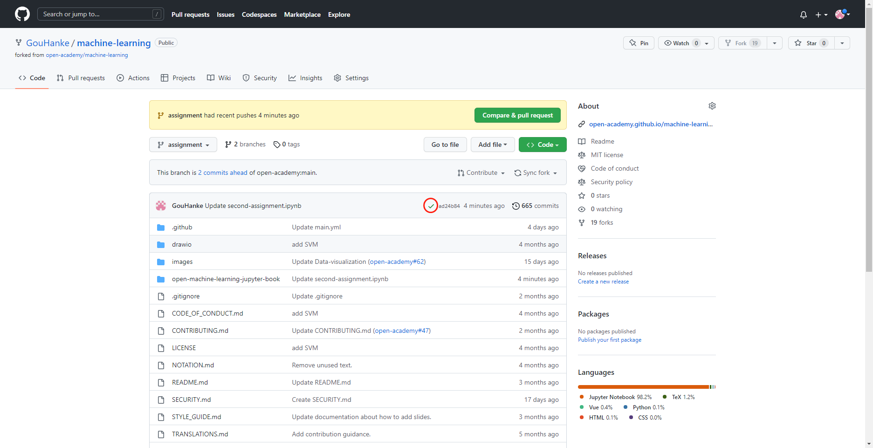This screenshot has height=448, width=873.
Task: Click the search or jump to field
Action: [x=100, y=14]
